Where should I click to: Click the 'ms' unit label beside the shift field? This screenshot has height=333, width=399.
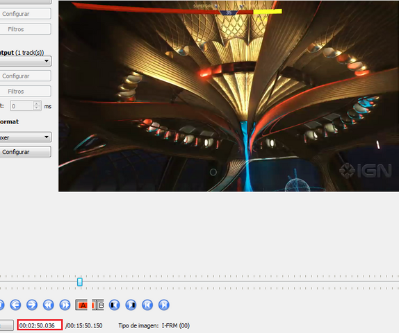click(x=48, y=106)
